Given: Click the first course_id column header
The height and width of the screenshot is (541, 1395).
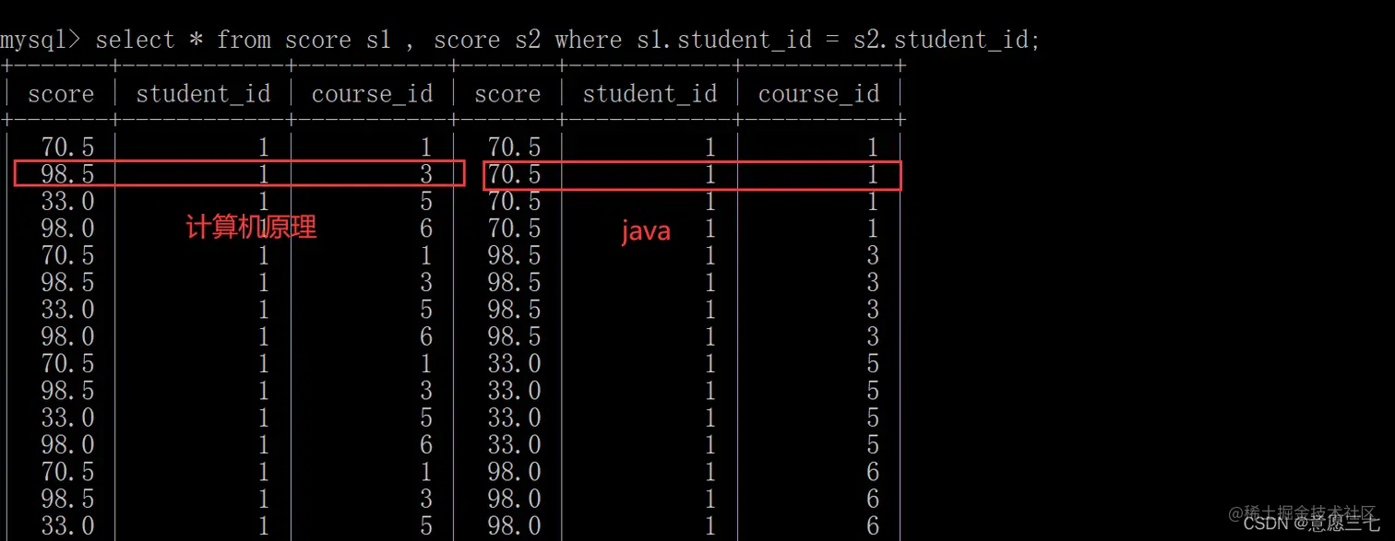Looking at the screenshot, I should pyautogui.click(x=372, y=94).
